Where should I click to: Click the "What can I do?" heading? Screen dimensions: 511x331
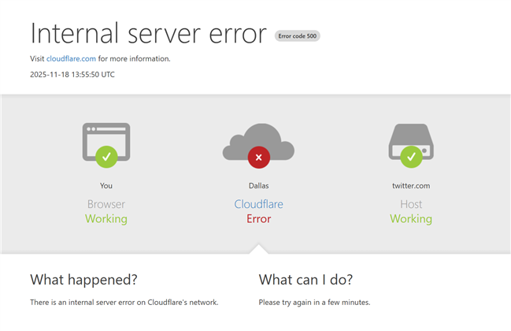point(305,280)
